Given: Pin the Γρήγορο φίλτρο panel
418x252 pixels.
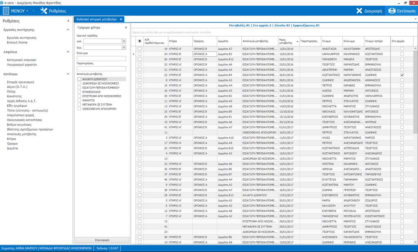Looking at the screenshot, I should click(126, 27).
